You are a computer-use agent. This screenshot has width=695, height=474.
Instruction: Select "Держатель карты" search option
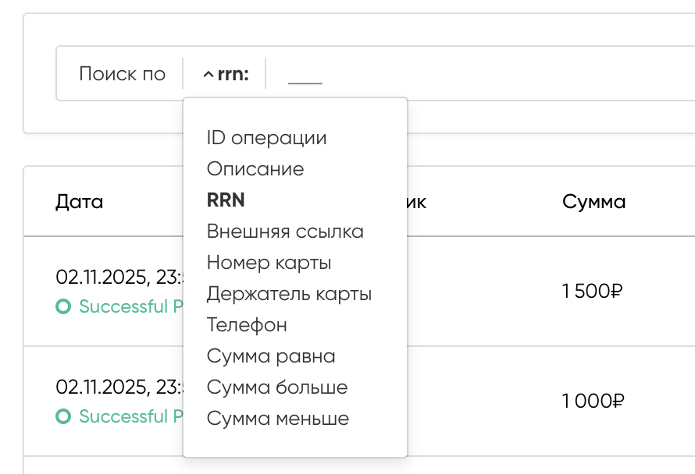pyautogui.click(x=289, y=294)
